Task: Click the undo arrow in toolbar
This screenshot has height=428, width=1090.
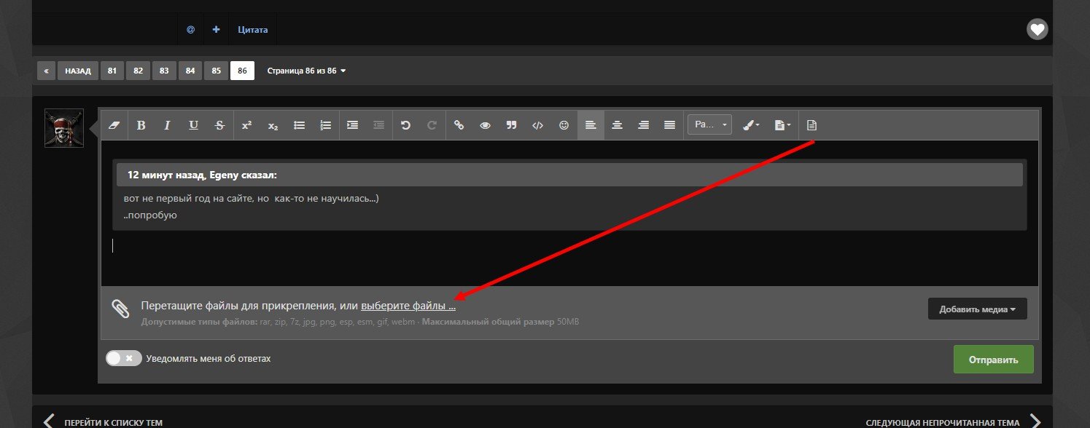Action: tap(405, 125)
